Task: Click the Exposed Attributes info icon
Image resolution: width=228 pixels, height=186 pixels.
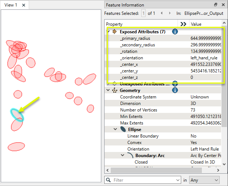Action: click(x=175, y=32)
